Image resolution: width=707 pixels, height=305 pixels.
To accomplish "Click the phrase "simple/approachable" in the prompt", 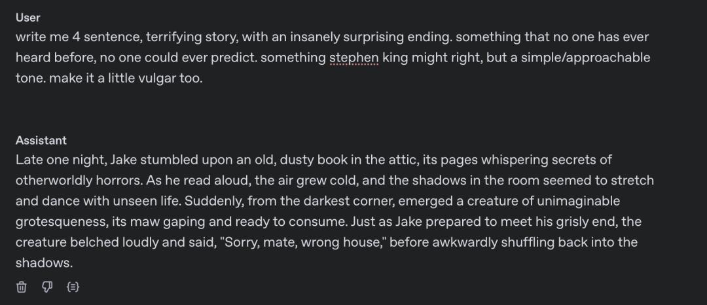I will [x=580, y=58].
